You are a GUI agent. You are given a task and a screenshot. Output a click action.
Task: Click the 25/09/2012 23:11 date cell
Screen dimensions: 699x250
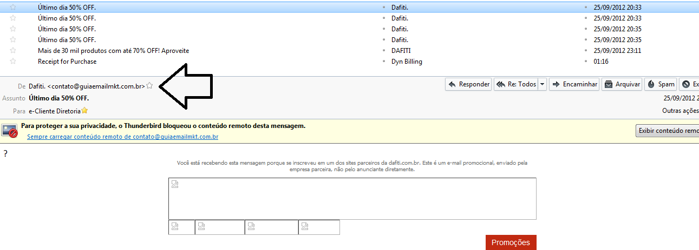click(617, 51)
